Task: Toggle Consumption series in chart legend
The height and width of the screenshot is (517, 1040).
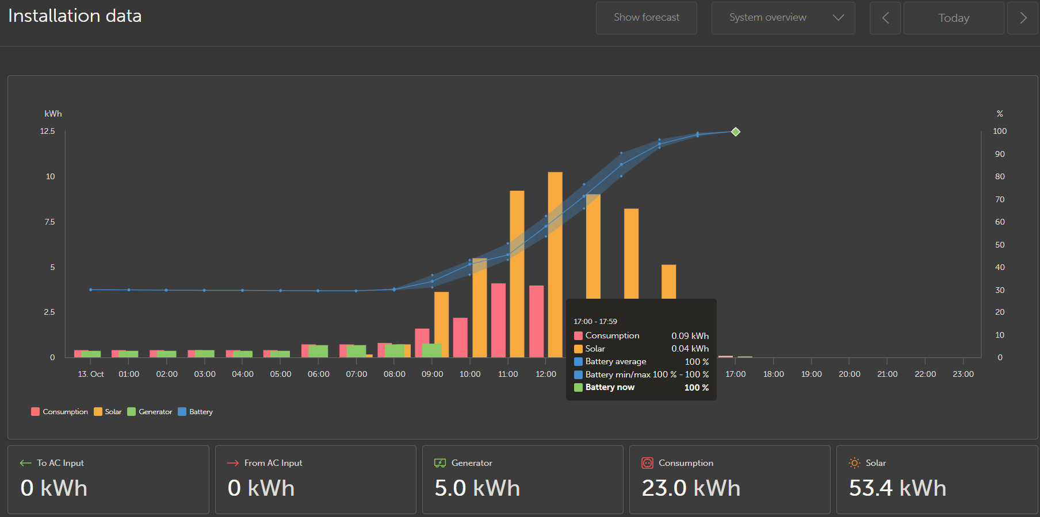Action: (60, 412)
